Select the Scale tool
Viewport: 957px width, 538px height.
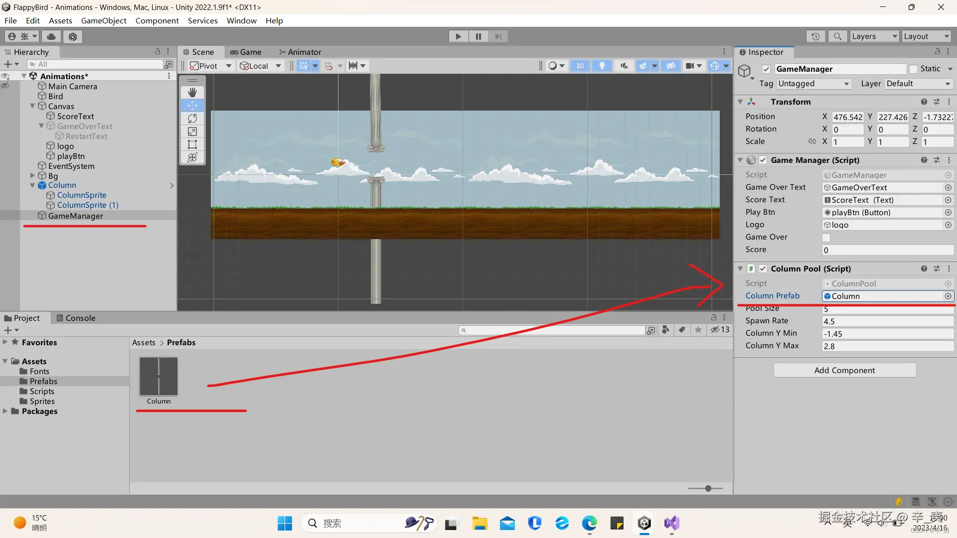(x=192, y=132)
